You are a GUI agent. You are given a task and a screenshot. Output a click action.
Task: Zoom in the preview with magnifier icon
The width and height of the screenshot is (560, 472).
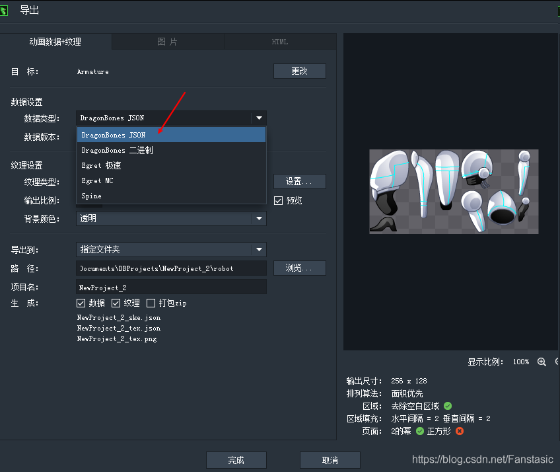(x=542, y=362)
